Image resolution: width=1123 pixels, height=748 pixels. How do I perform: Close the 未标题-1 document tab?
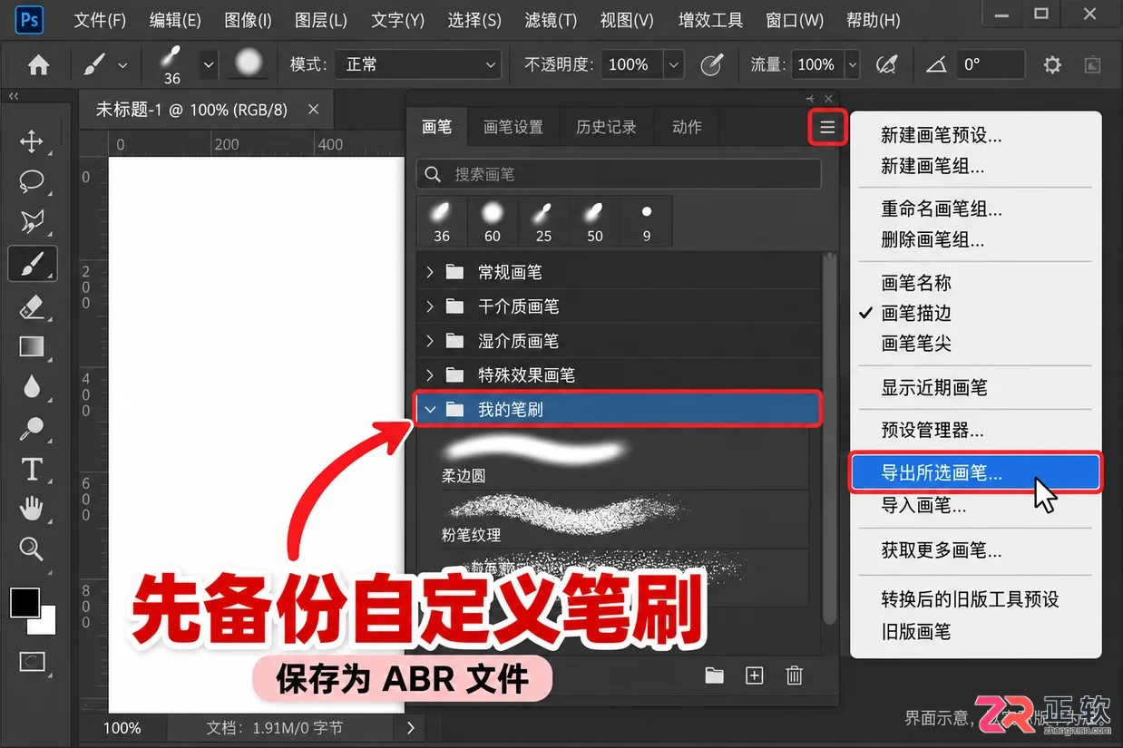(313, 109)
